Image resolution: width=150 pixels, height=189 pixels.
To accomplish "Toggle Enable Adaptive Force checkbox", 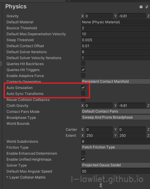I will pyautogui.click(x=83, y=76).
